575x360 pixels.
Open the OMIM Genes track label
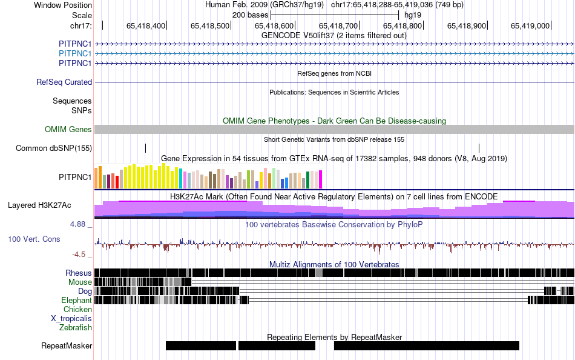(68, 129)
